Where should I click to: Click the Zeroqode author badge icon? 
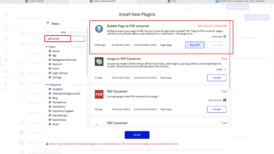click(225, 37)
